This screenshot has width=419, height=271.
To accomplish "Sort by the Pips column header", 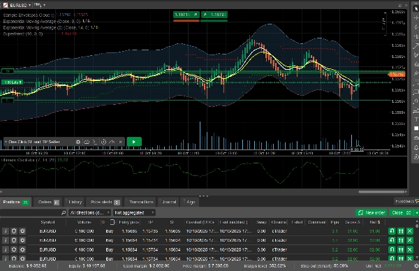I will tap(335, 222).
